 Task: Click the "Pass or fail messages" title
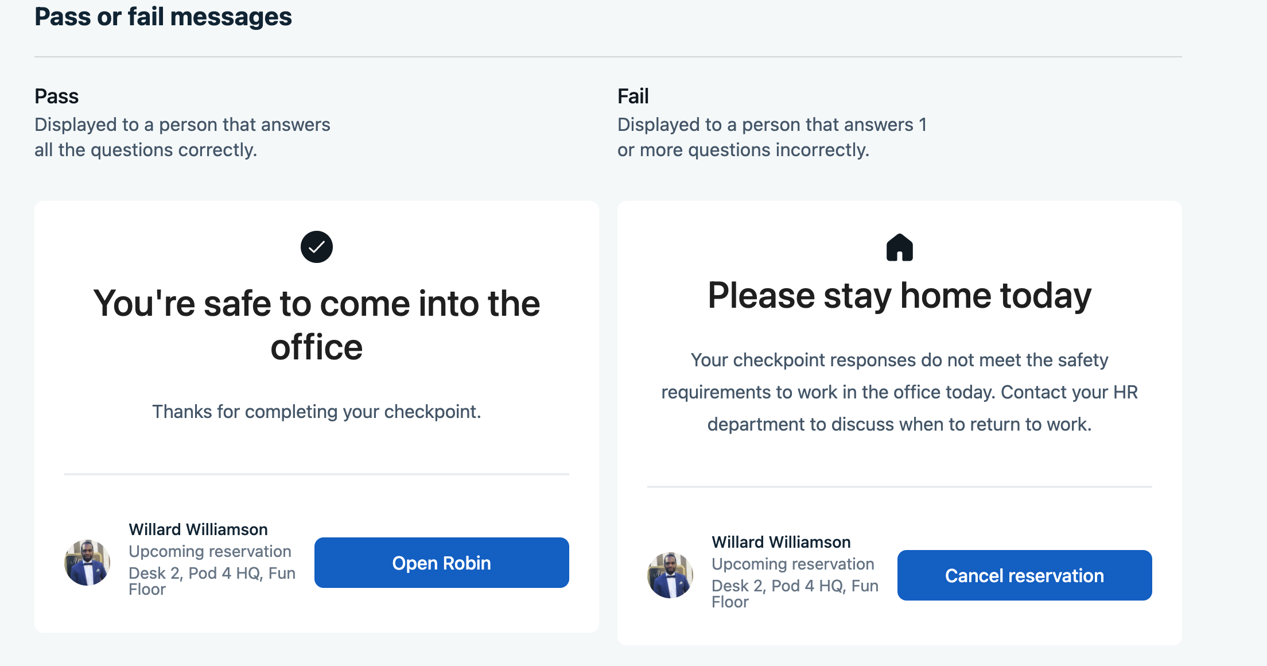point(164,16)
